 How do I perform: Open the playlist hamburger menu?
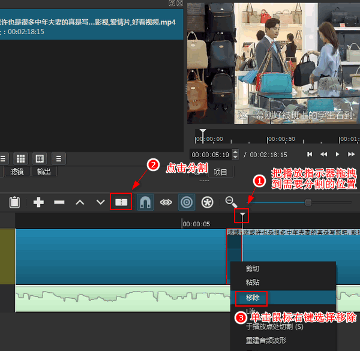59,158
